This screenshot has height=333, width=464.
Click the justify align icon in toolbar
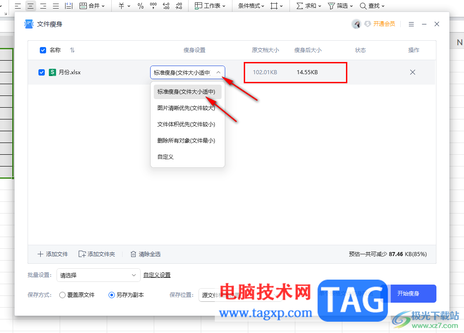point(56,6)
